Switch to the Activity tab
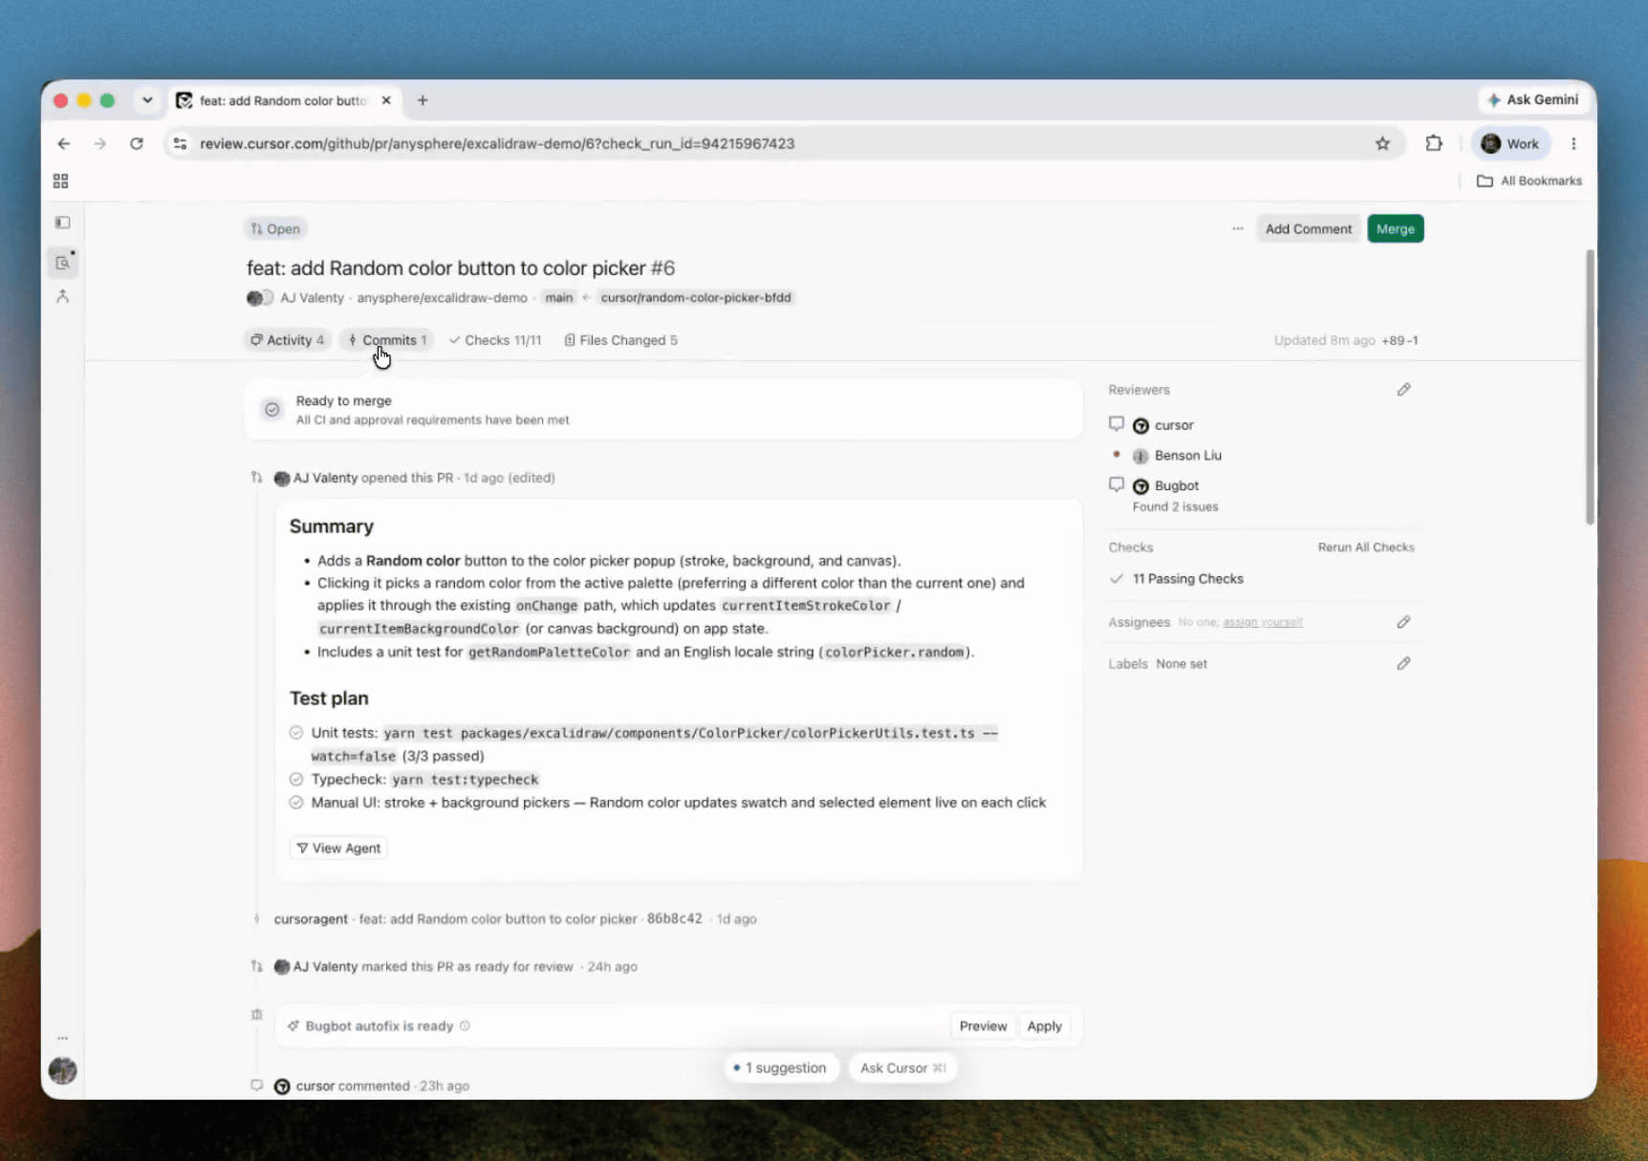Image resolution: width=1648 pixels, height=1161 pixels. [288, 340]
